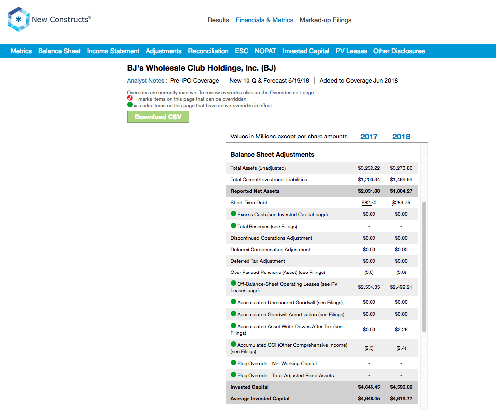Click 2017 Reported Net Assets $2,031.88

[369, 191]
